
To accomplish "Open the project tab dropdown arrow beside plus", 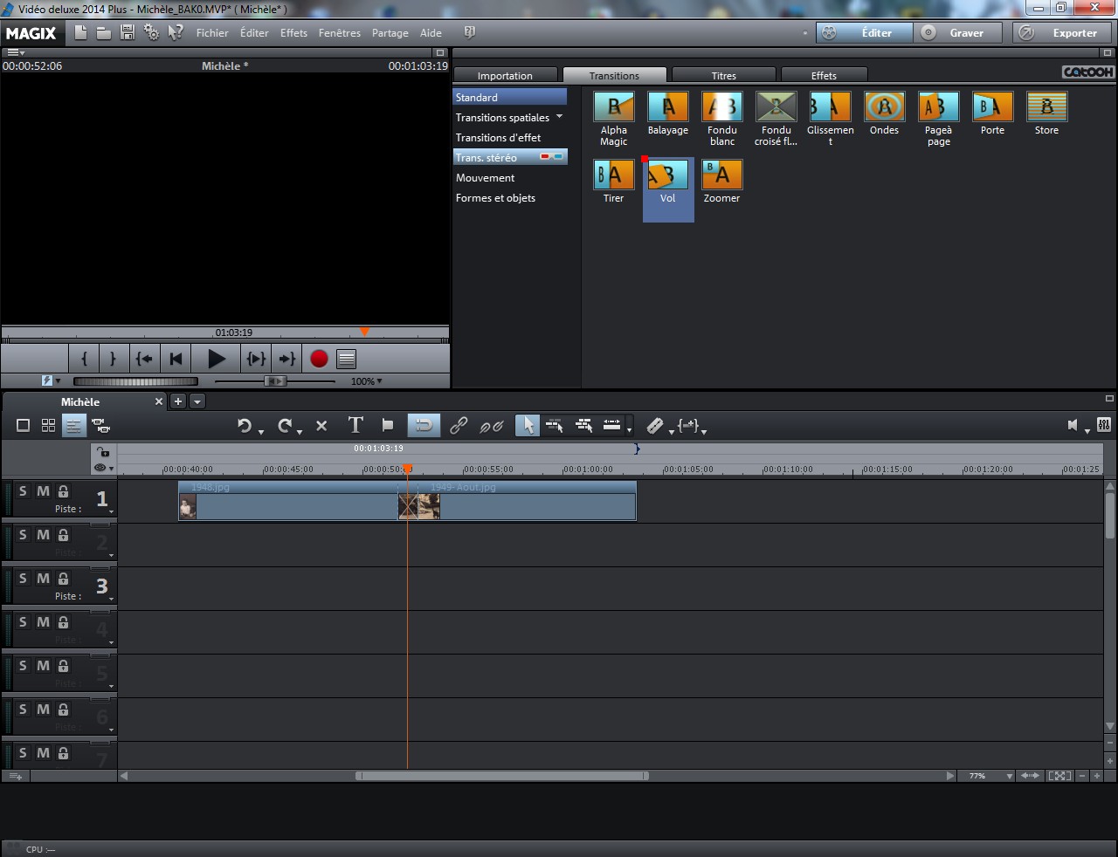I will pos(197,401).
